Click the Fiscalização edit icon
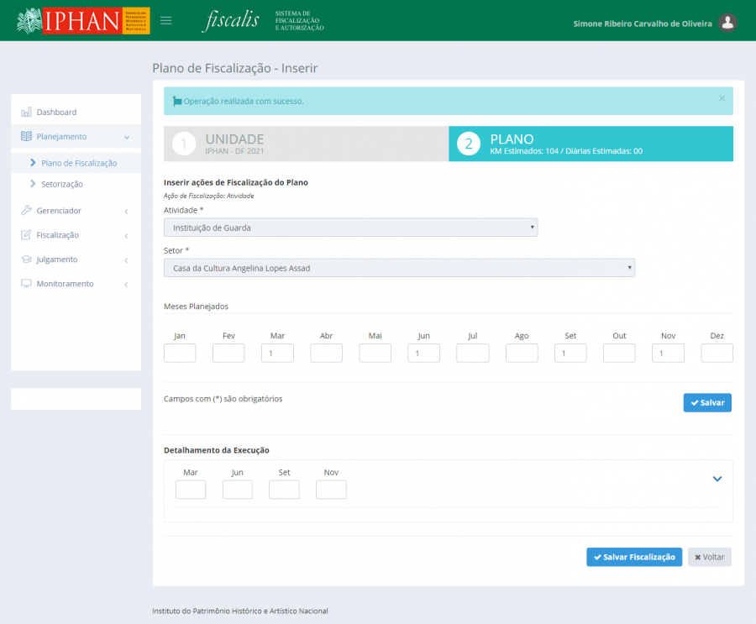 tap(26, 235)
